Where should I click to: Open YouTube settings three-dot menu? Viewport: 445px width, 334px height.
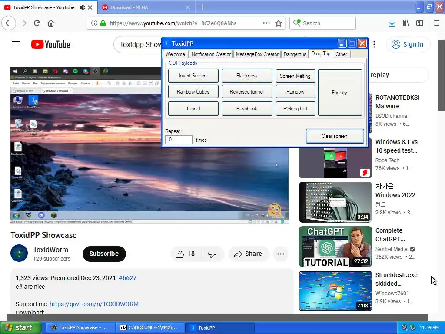374,44
